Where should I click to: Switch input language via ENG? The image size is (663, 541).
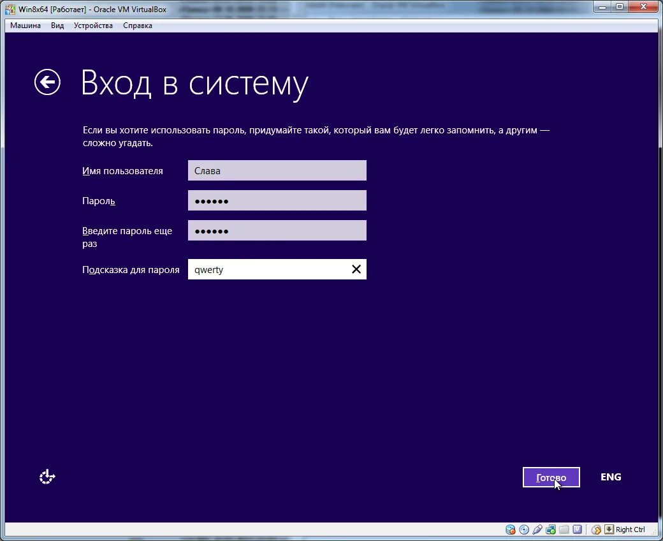[x=611, y=477]
